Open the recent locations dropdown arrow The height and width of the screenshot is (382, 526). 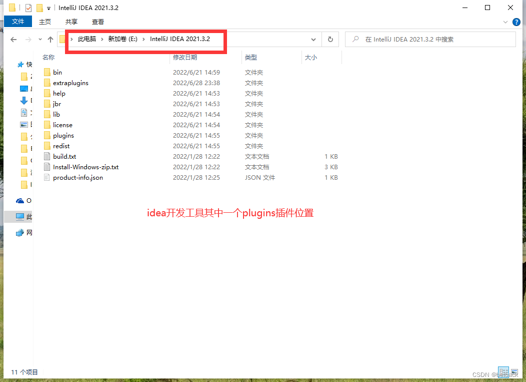pyautogui.click(x=40, y=40)
